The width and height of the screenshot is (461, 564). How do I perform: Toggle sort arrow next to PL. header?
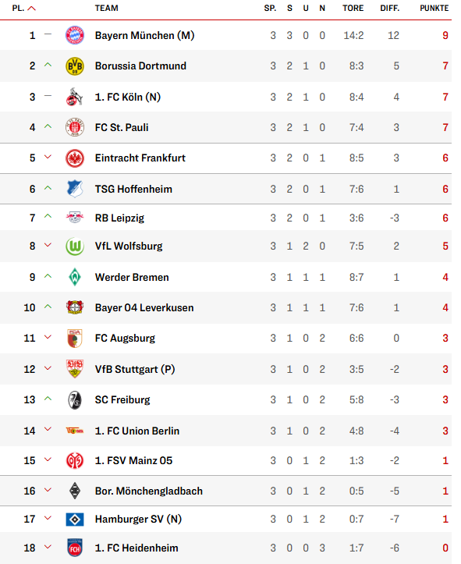(32, 9)
